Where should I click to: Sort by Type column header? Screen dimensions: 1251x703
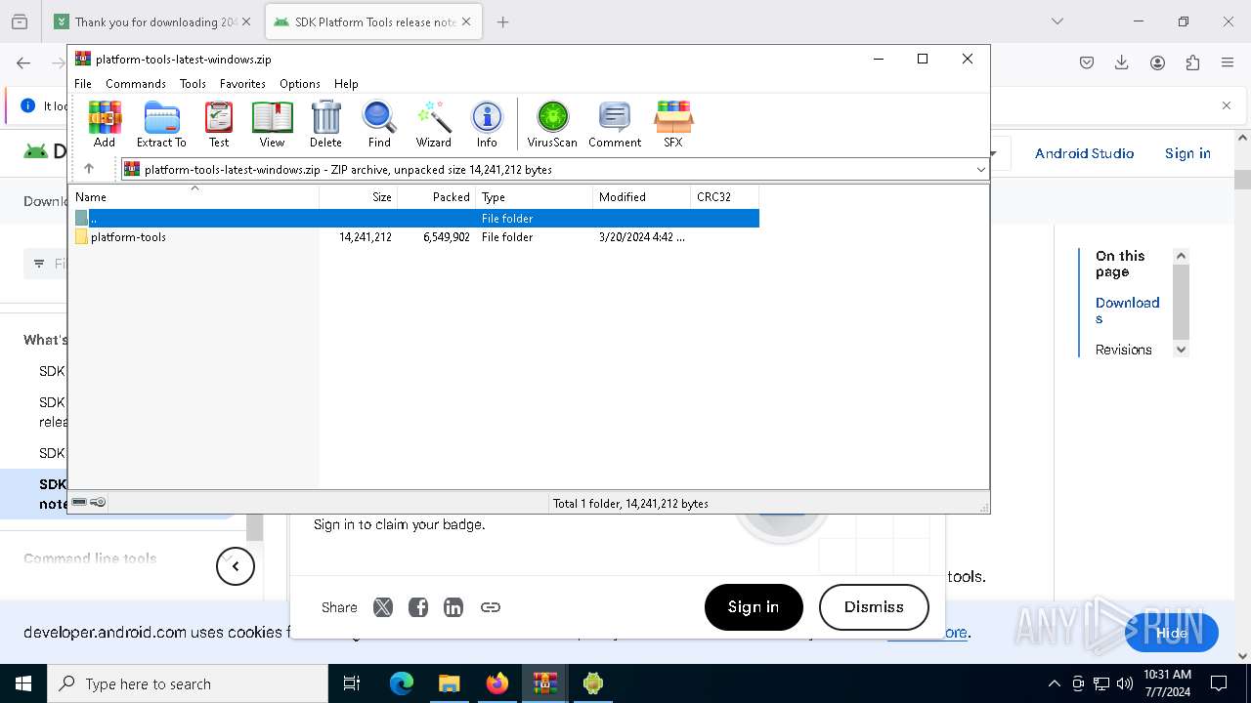(535, 197)
